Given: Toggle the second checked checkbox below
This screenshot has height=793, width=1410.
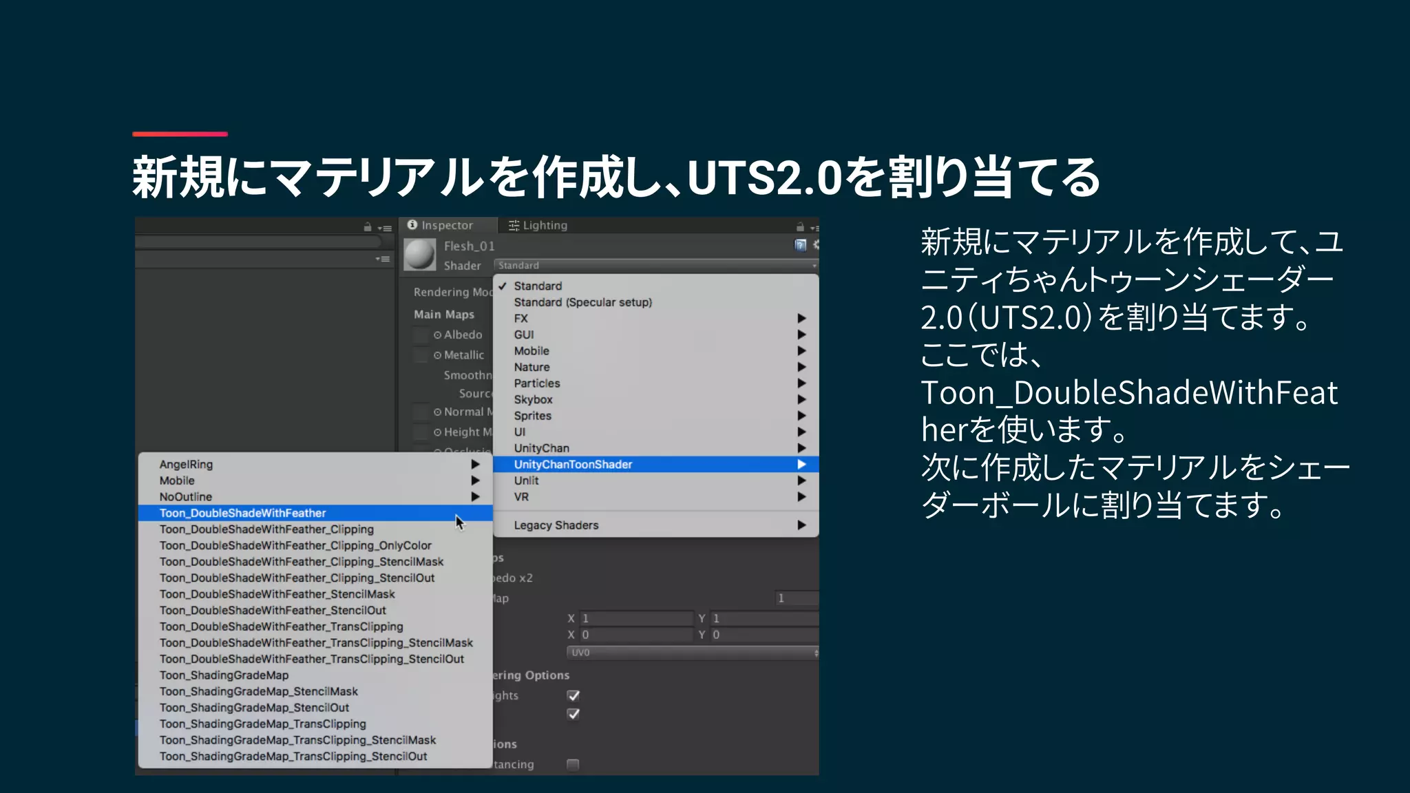Looking at the screenshot, I should 573,714.
